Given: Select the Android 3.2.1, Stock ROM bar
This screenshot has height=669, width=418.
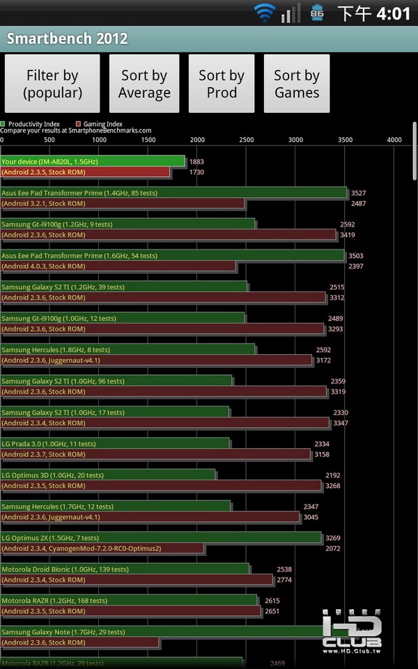Looking at the screenshot, I should click(x=123, y=203).
